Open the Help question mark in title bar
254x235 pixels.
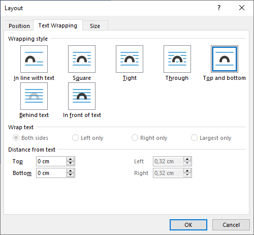[219, 8]
